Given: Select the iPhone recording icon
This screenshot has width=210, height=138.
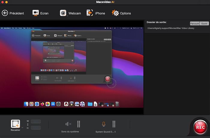Looking at the screenshot, I should point(90,13).
